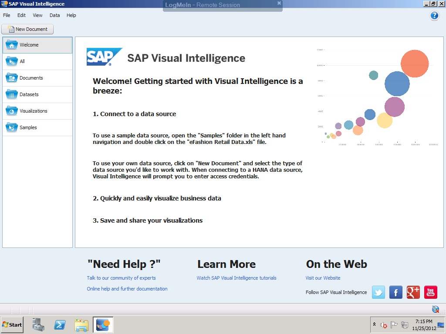Click the Google+ social icon
This screenshot has width=446, height=334.
413,292
